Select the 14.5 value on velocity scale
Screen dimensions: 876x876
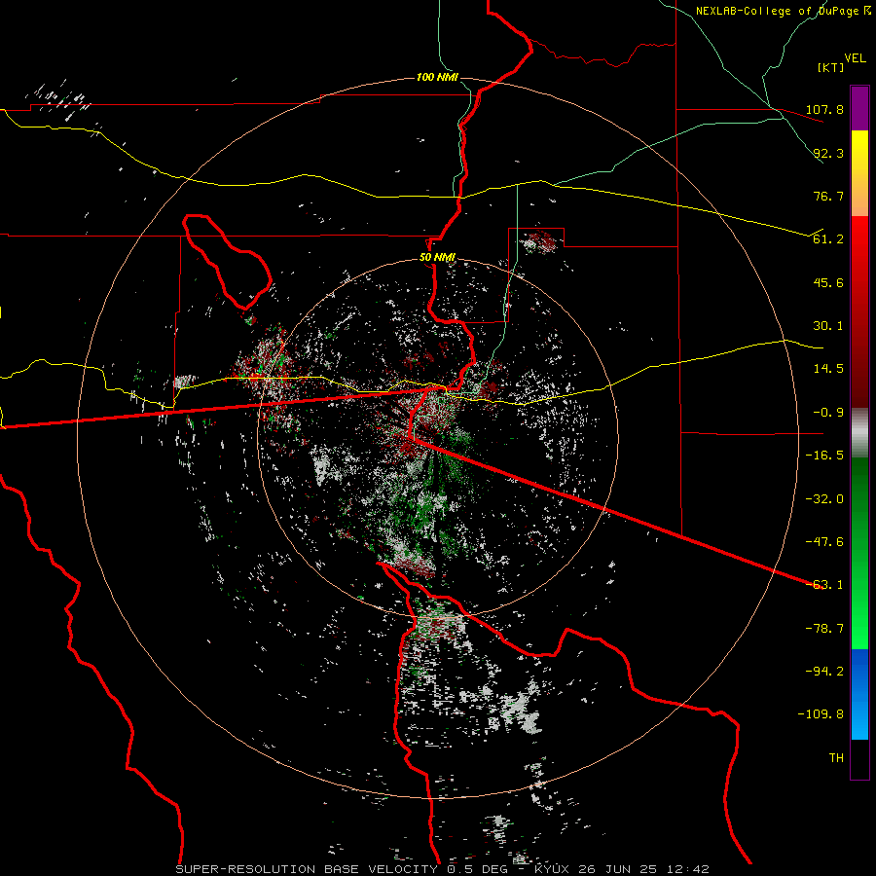(828, 369)
